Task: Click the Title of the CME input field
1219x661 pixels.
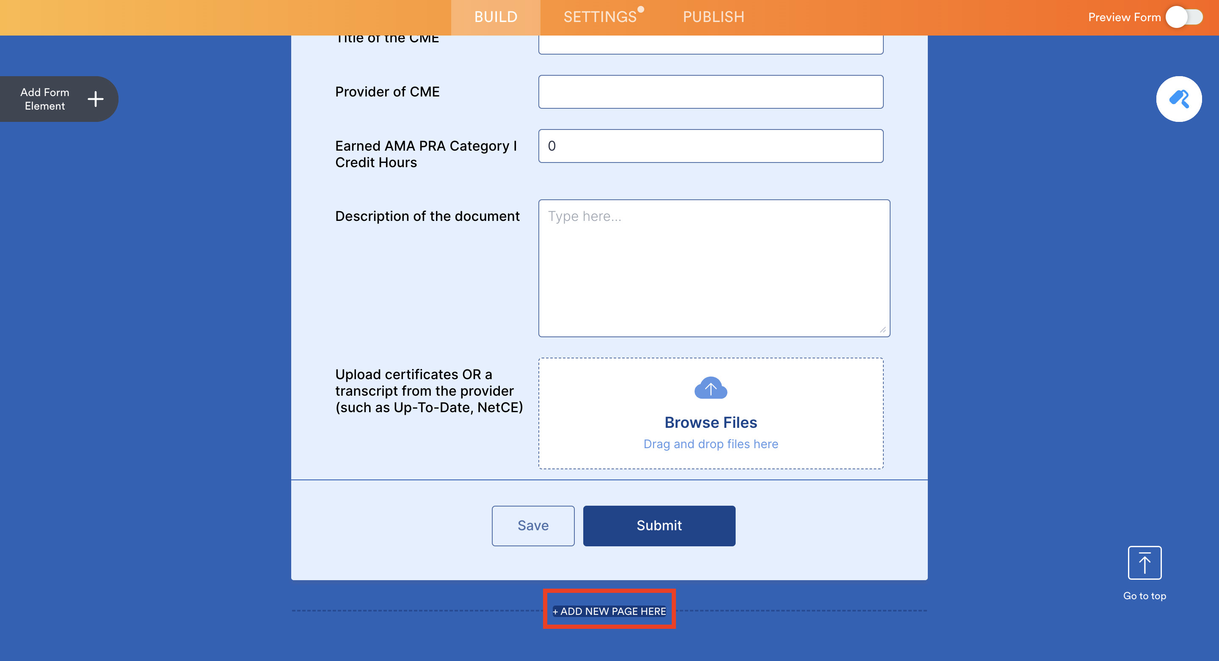Action: [x=710, y=44]
